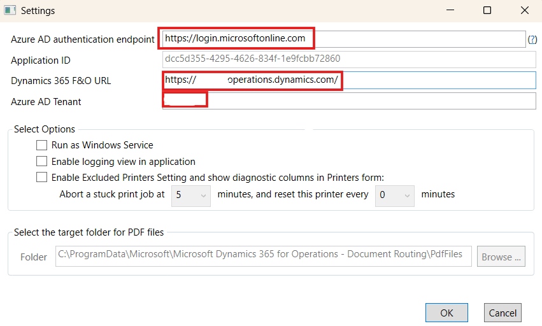Maximize the Settings window
The height and width of the screenshot is (326, 542).
pyautogui.click(x=487, y=10)
